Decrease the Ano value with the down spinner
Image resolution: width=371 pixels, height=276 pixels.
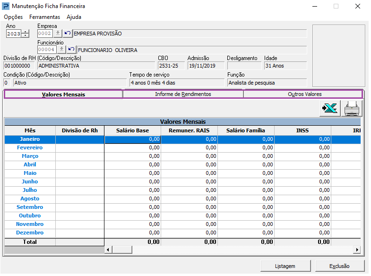26,35
